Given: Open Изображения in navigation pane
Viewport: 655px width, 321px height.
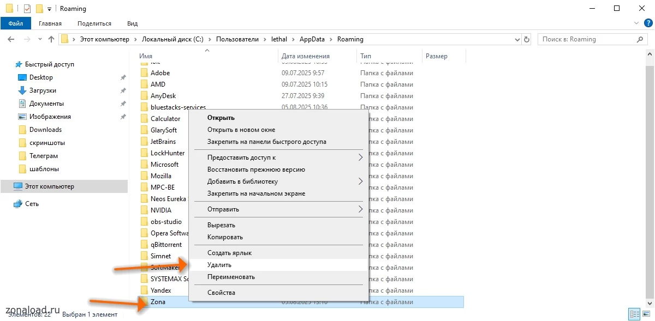Looking at the screenshot, I should 50,117.
